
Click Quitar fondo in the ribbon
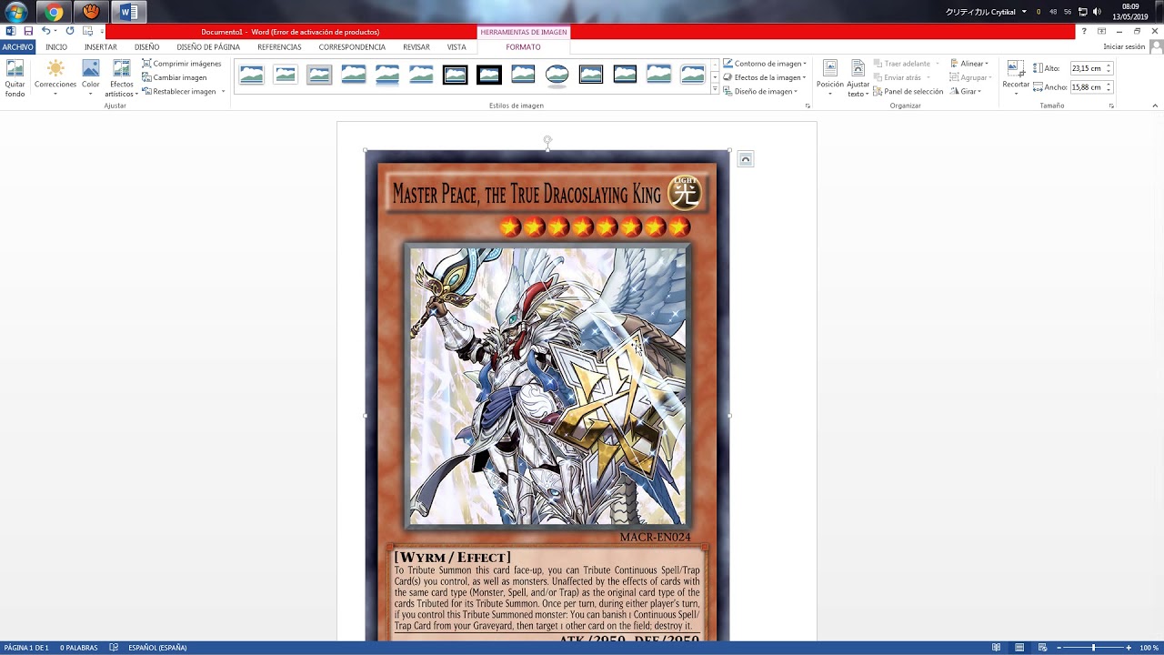(15, 78)
